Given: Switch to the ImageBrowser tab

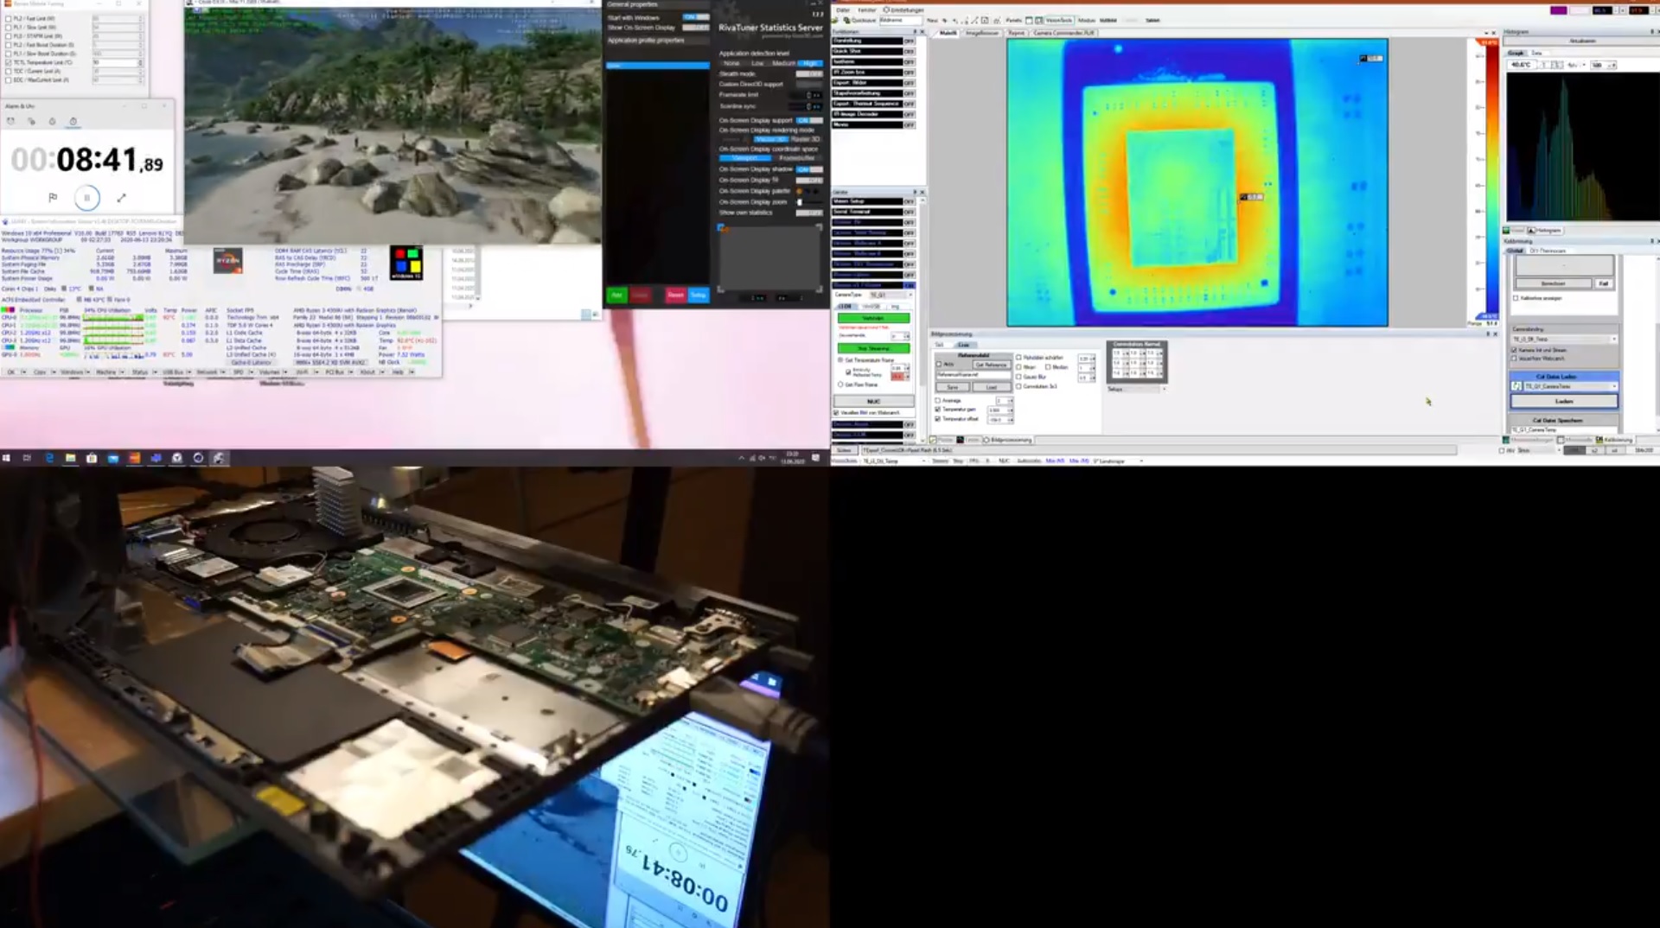Looking at the screenshot, I should point(982,33).
